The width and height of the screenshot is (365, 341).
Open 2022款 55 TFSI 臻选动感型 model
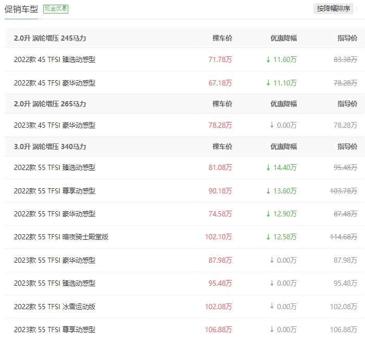[55, 167]
